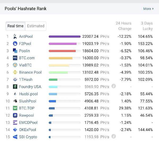The height and width of the screenshot is (142, 159).
Task: Click the 1716.45 PH/s value
Action: tap(97, 123)
